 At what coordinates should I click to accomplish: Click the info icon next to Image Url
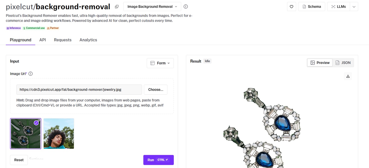point(31,74)
